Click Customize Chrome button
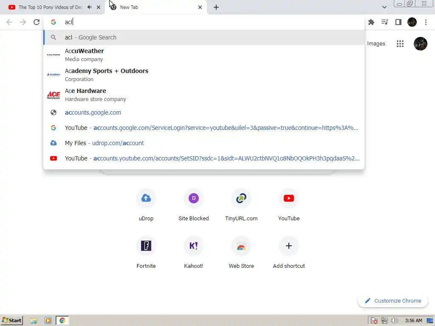 (393, 301)
